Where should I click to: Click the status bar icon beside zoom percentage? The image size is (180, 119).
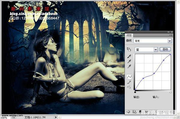13,117
